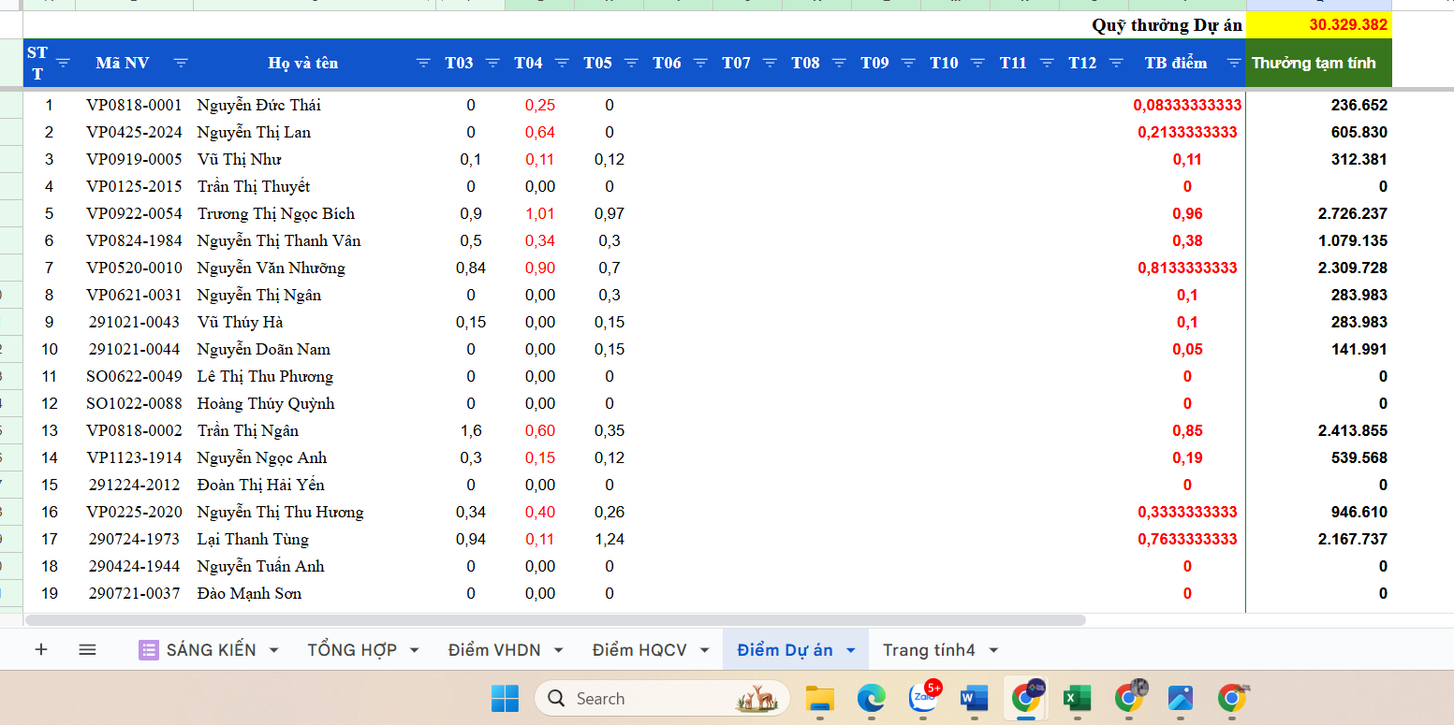This screenshot has height=725, width=1454.
Task: Open the filter icon for column T04
Action: pos(562,63)
